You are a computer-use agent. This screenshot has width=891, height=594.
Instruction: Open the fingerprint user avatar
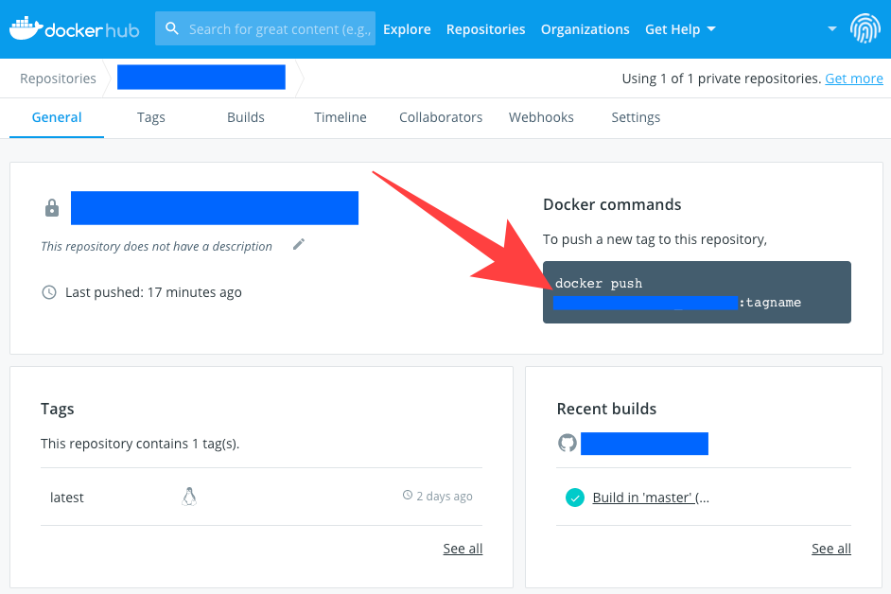click(x=865, y=28)
